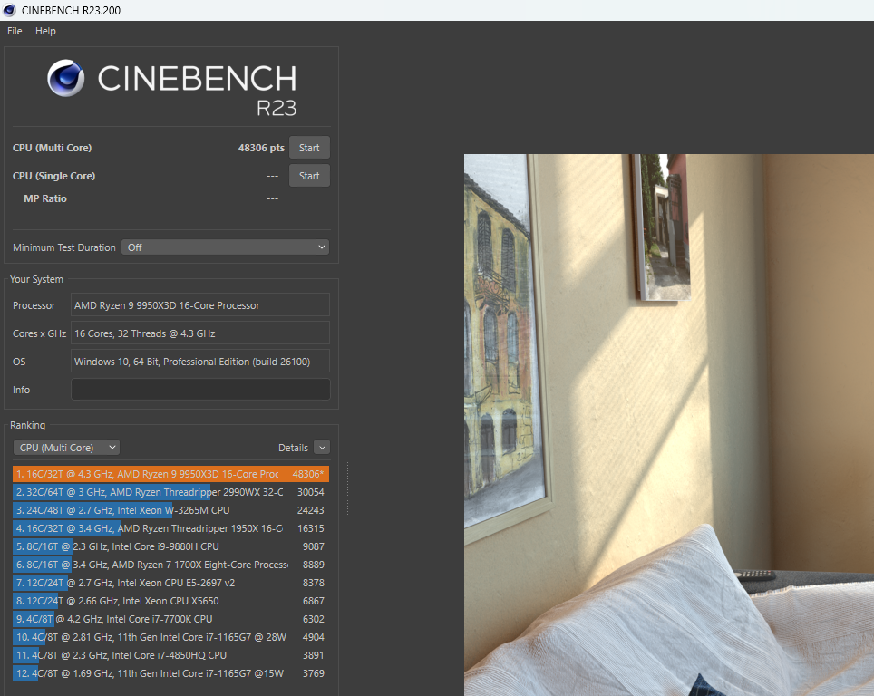Click the Cores x GHz field

coord(200,333)
